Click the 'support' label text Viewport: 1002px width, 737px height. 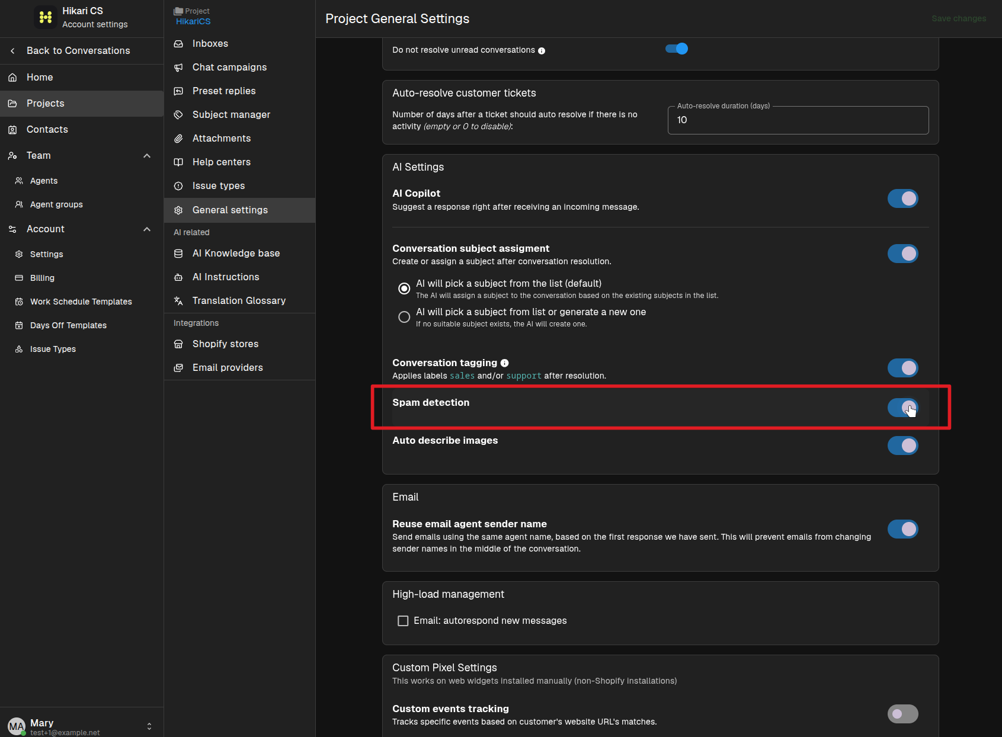tap(524, 376)
